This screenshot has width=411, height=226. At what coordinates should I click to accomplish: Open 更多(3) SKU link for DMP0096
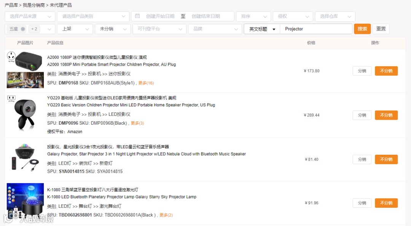[x=137, y=123]
